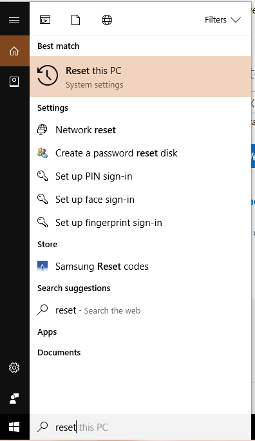This screenshot has height=441, width=255.
Task: Open Reset this PC best match
Action: pyautogui.click(x=140, y=77)
